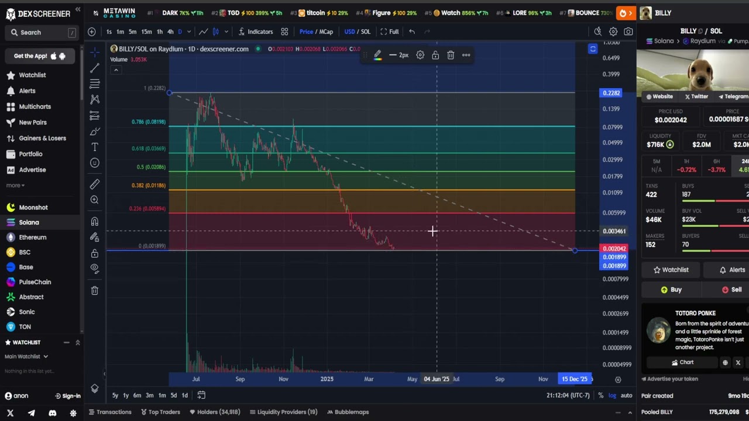749x421 pixels.
Task: Open the Discord icon link
Action: coord(52,413)
